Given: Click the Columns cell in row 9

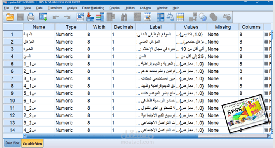Looking at the screenshot, I should [x=251, y=93].
